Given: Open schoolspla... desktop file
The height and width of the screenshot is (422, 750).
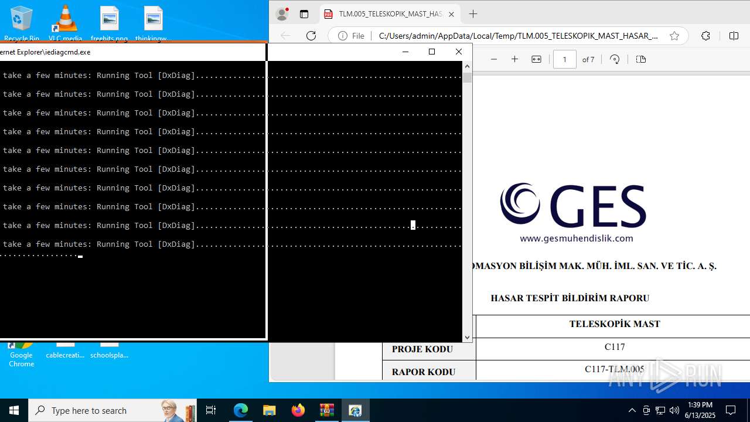Looking at the screenshot, I should [109, 352].
